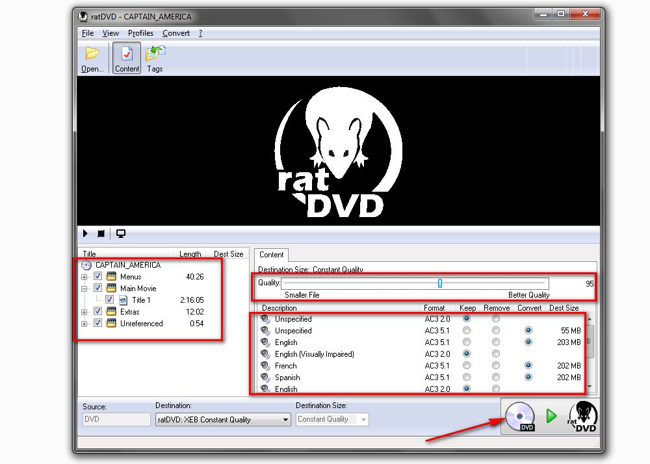Click the Quality slider handle

(440, 283)
